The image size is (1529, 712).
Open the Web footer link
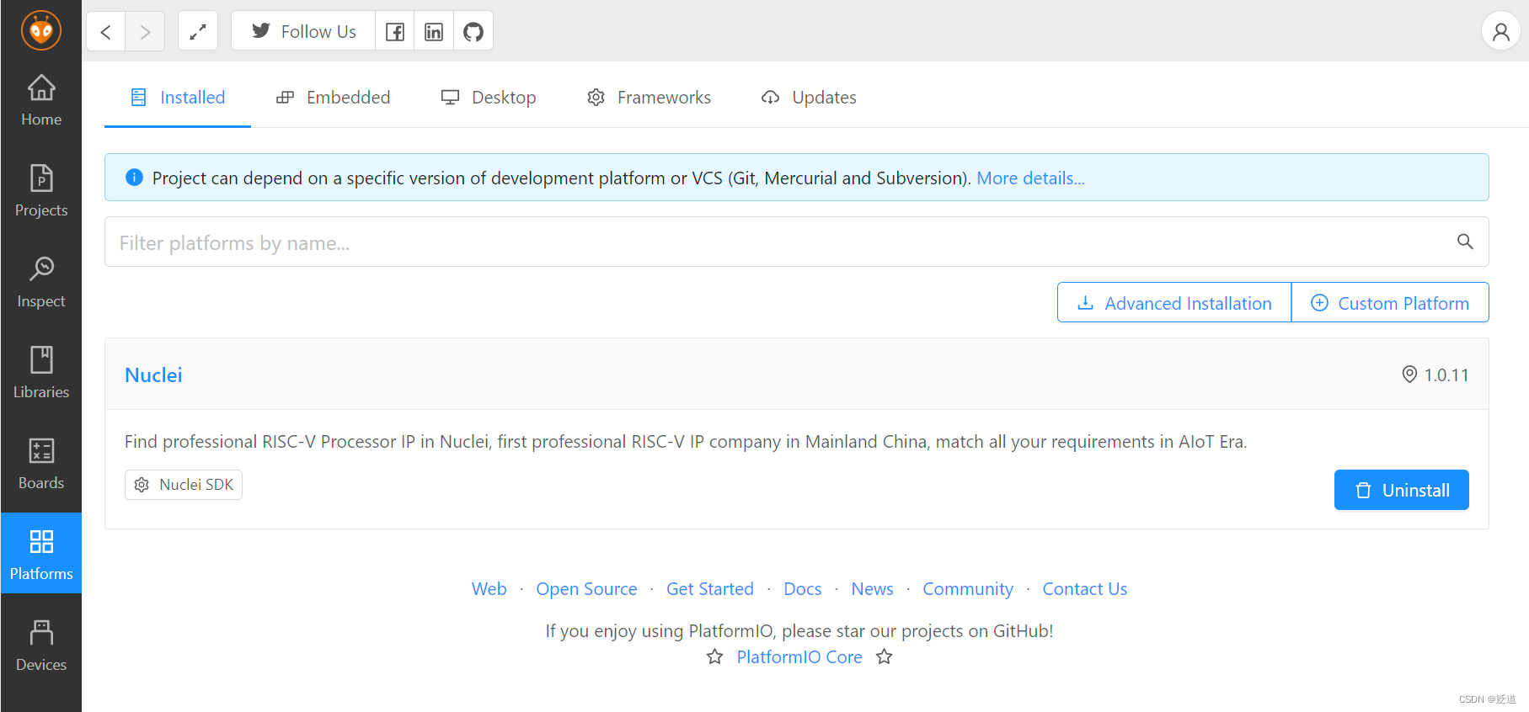coord(489,589)
